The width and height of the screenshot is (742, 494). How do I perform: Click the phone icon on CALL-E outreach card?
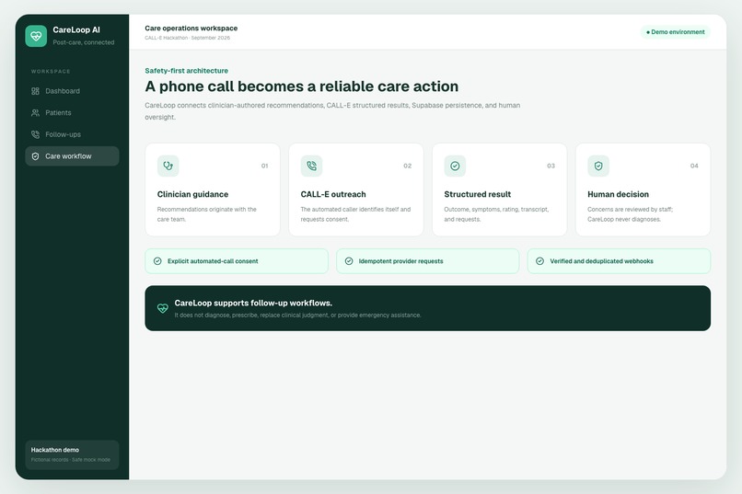click(311, 166)
